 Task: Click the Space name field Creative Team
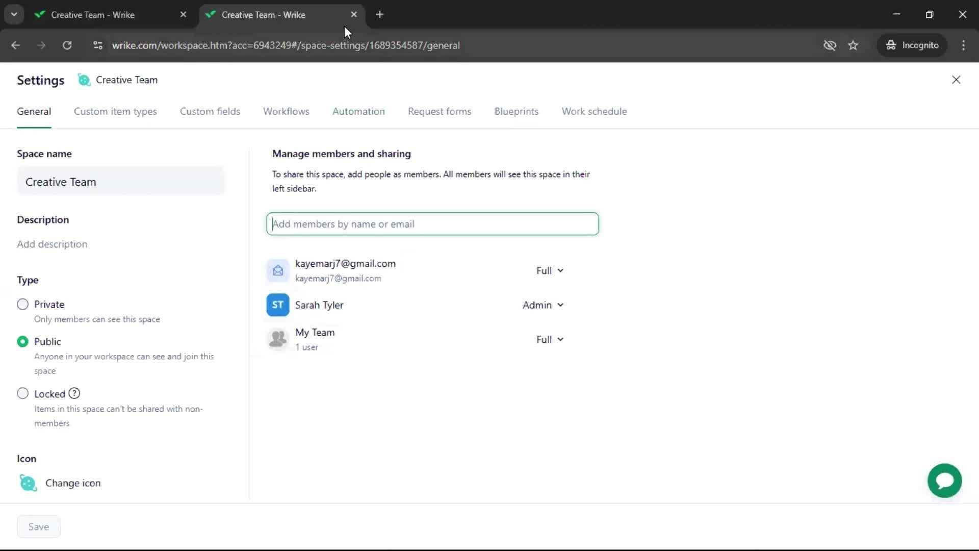click(x=121, y=182)
